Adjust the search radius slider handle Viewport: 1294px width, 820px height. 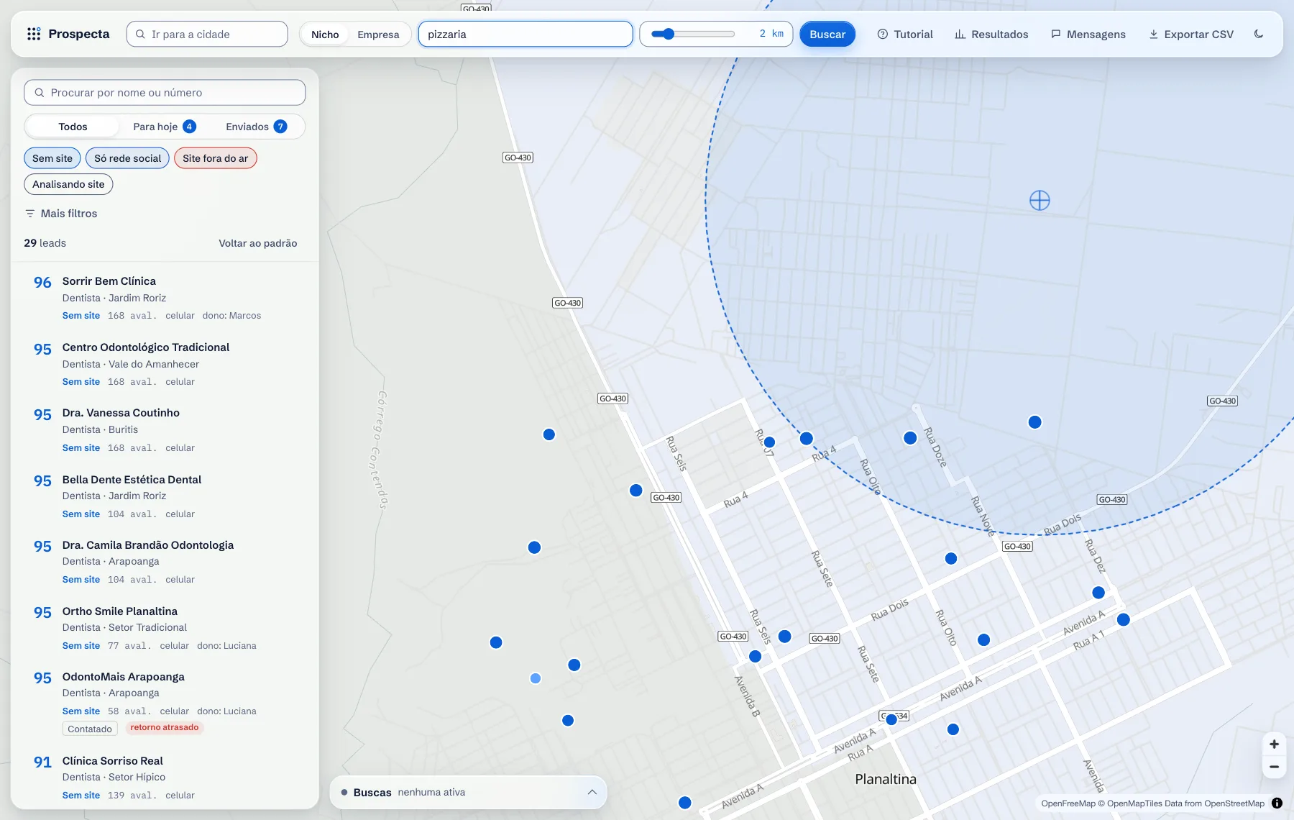(x=669, y=34)
